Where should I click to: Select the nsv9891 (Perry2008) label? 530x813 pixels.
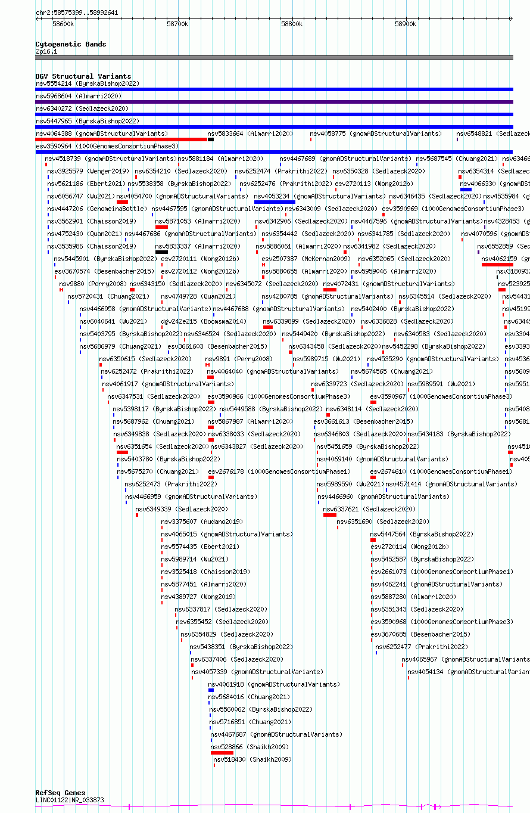coord(239,359)
